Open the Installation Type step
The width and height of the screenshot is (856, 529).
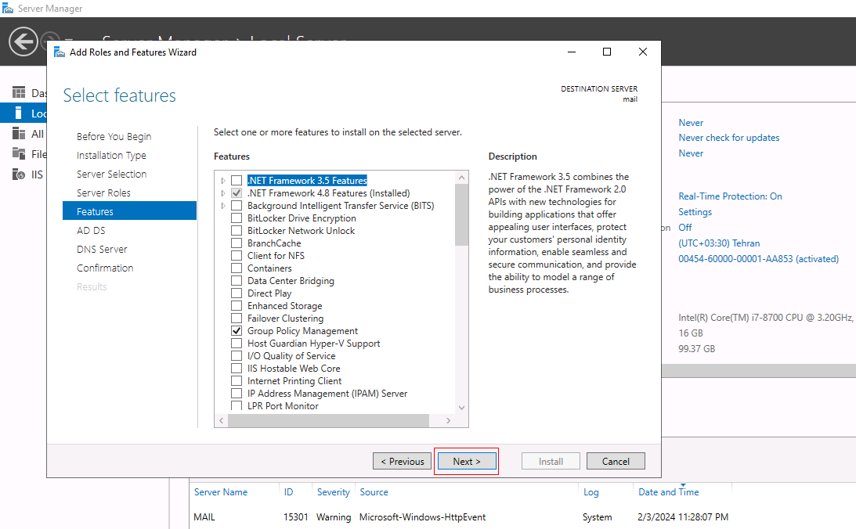[x=111, y=156]
